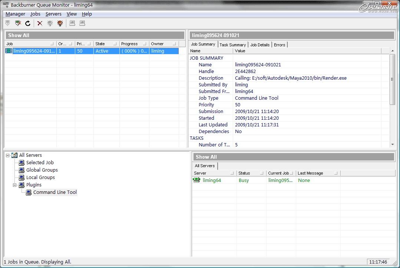Click the job summary scrollbar down arrow

[393, 144]
